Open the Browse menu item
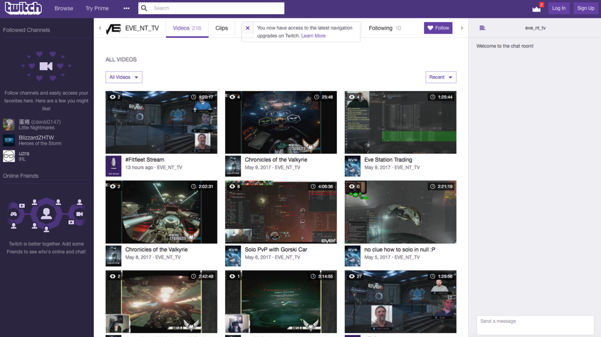The image size is (601, 337). coord(64,8)
